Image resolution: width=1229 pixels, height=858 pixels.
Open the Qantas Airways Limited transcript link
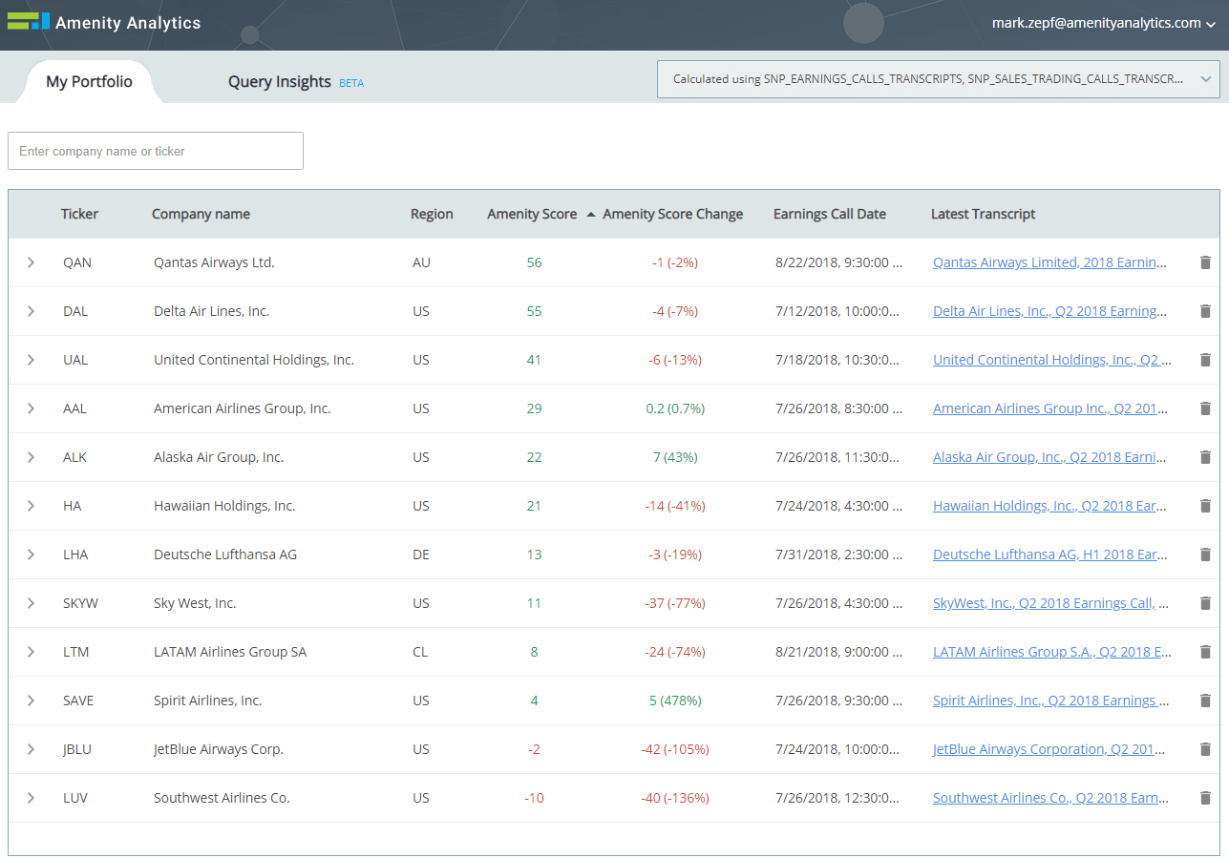coord(1049,262)
